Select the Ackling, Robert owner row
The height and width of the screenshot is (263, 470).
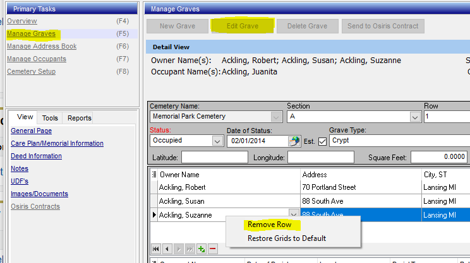(229, 187)
